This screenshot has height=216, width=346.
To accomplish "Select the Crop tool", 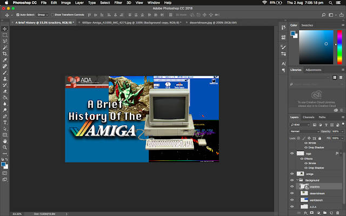I will click(5, 54).
